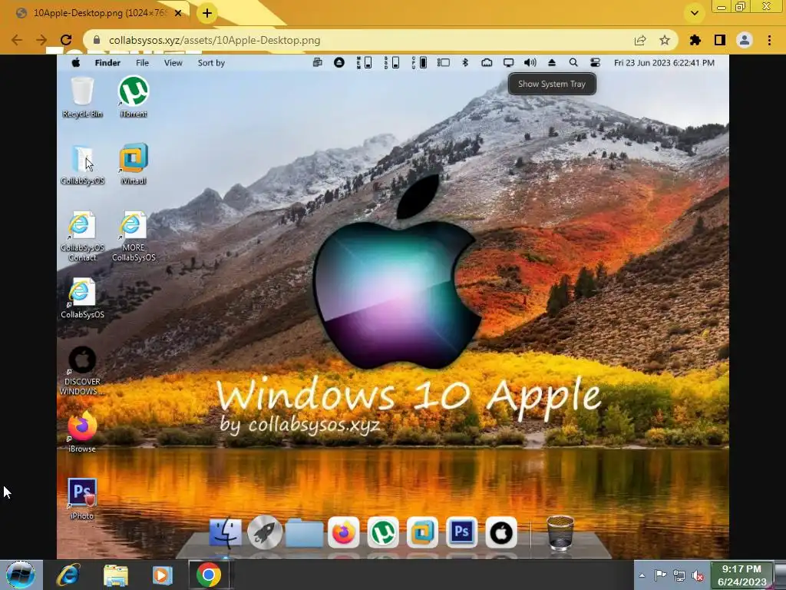This screenshot has height=590, width=786.
Task: Launch iBrowse Firefox desktop icon
Action: [82, 432]
